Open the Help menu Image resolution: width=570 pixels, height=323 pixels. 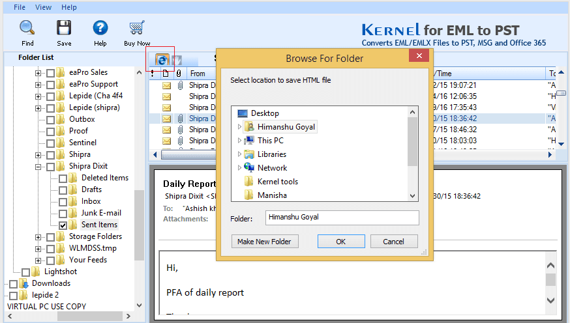click(x=68, y=7)
